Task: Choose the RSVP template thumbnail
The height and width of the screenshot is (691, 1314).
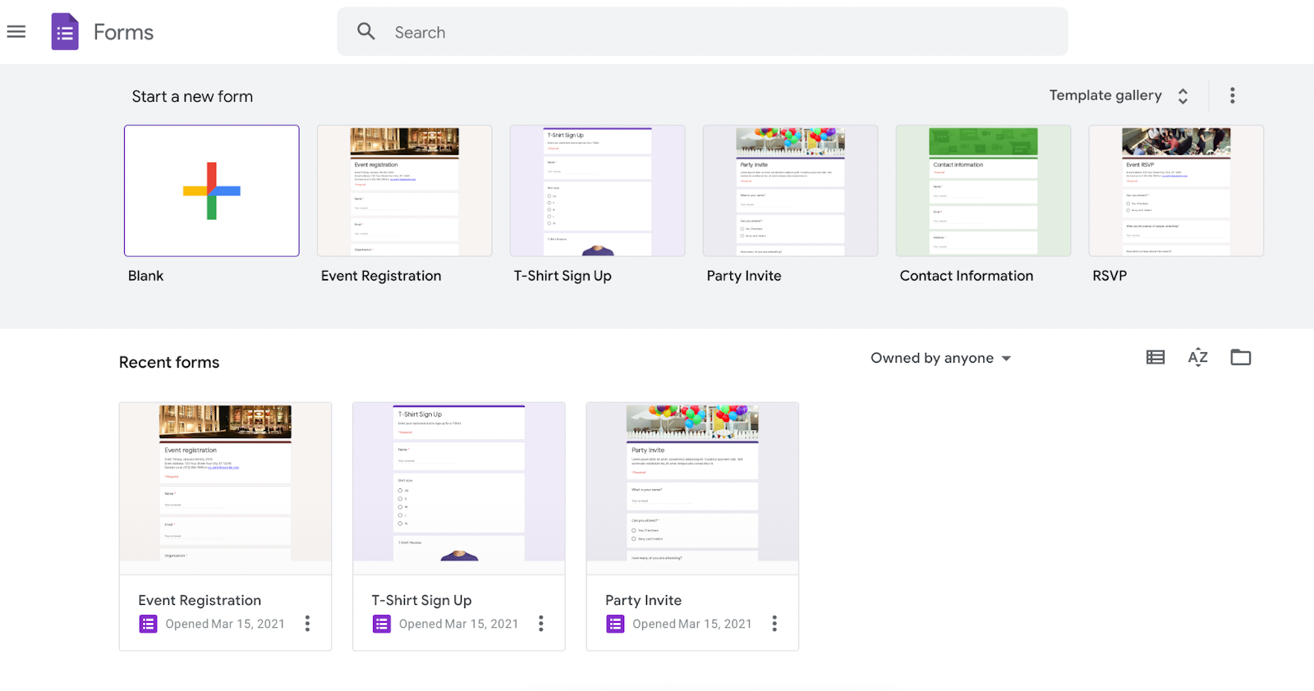Action: coord(1176,190)
